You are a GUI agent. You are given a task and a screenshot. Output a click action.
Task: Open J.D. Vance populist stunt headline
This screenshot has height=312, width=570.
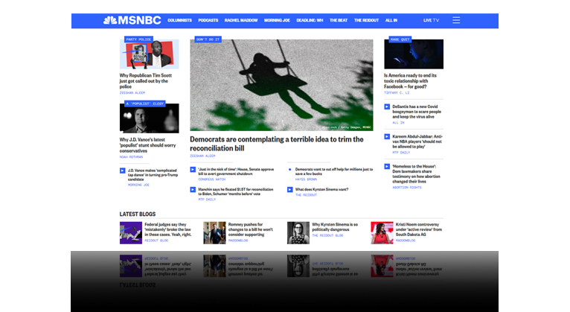[147, 145]
